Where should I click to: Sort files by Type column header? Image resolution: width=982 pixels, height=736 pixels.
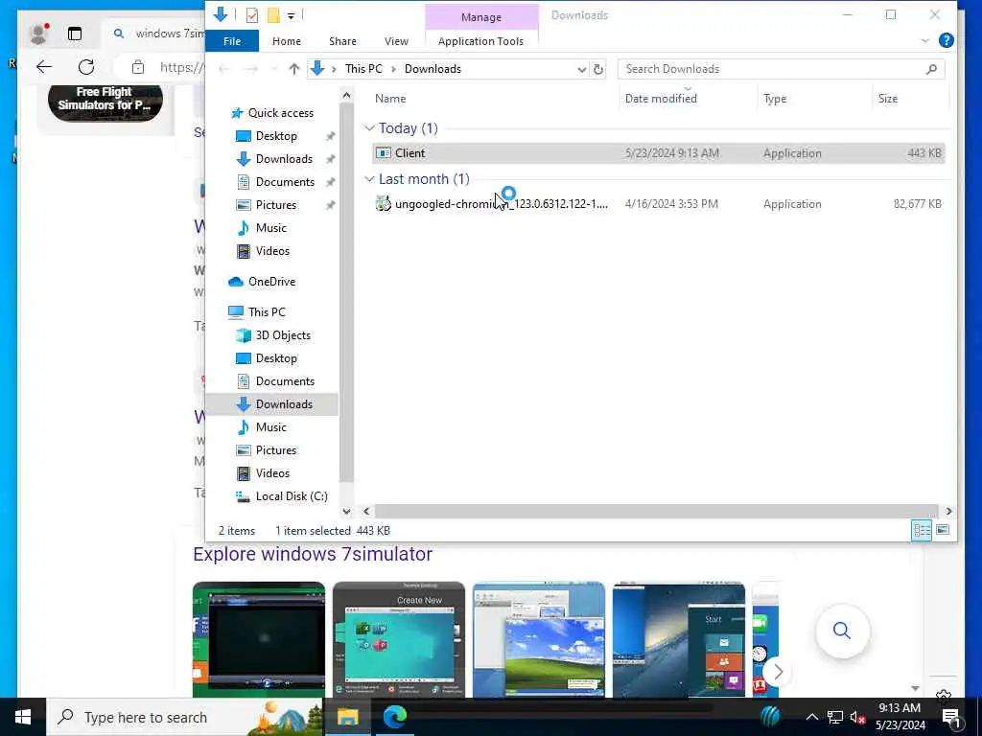pos(775,99)
